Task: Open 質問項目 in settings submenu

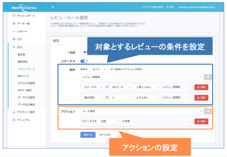Action: pos(23,62)
